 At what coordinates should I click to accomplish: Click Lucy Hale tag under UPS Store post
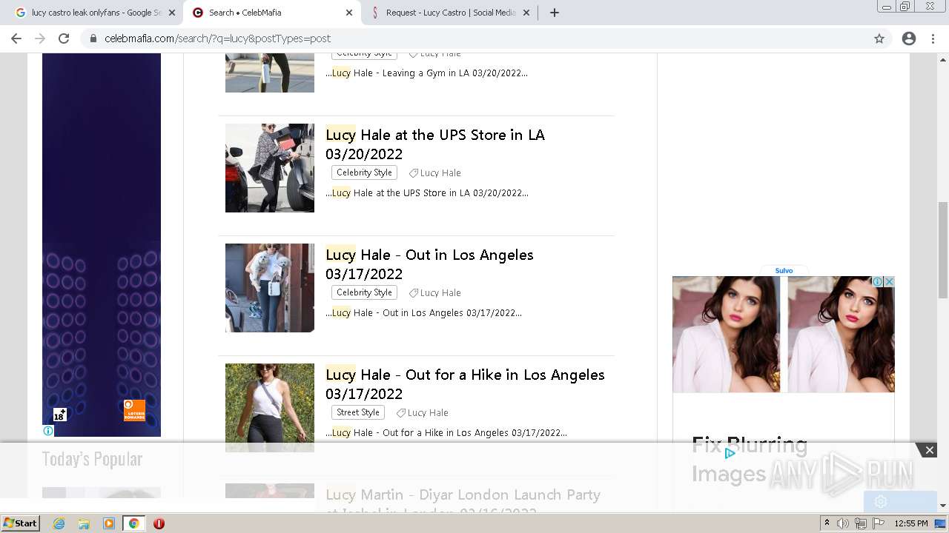pyautogui.click(x=440, y=173)
